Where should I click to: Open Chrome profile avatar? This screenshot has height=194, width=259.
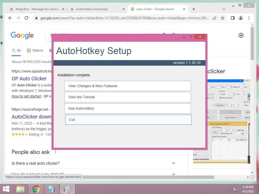pyautogui.click(x=241, y=18)
